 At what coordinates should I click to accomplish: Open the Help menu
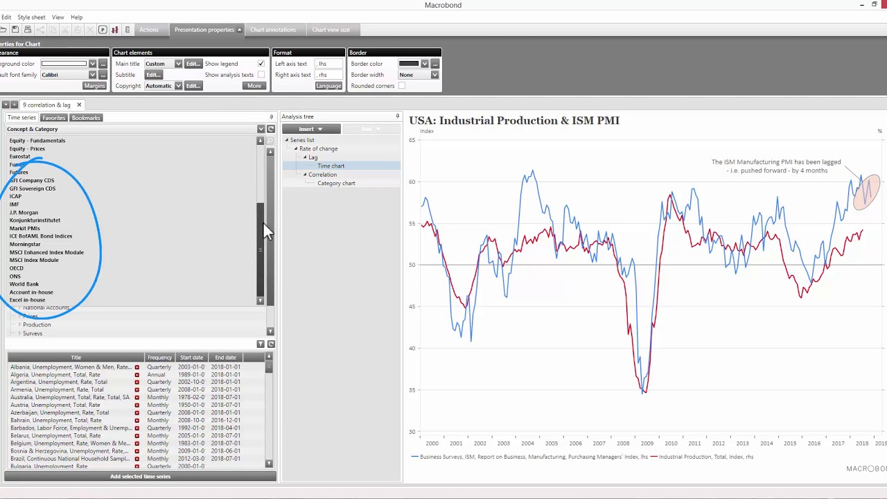click(77, 17)
